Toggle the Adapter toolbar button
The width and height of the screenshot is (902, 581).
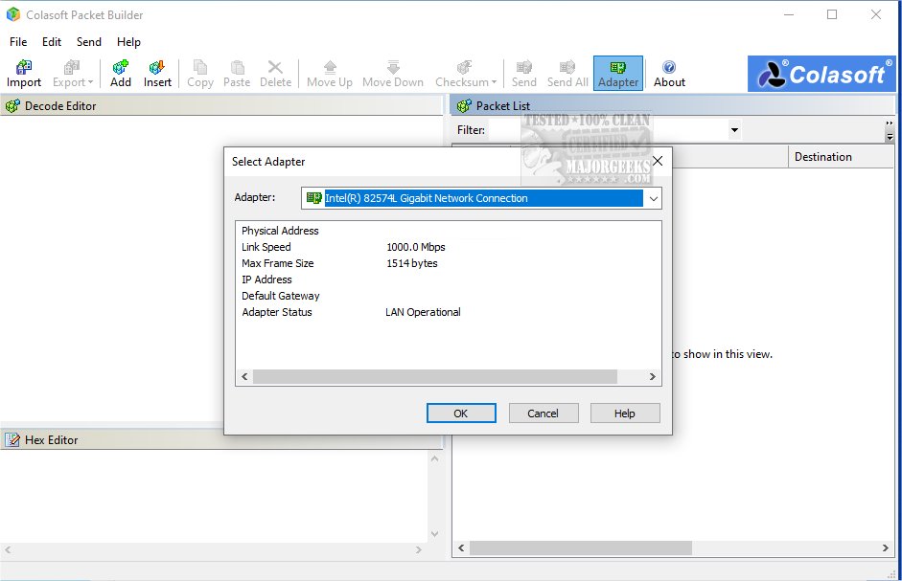(x=618, y=73)
